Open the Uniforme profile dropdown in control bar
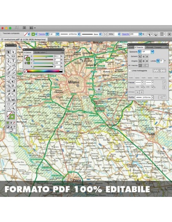 click(x=79, y=34)
